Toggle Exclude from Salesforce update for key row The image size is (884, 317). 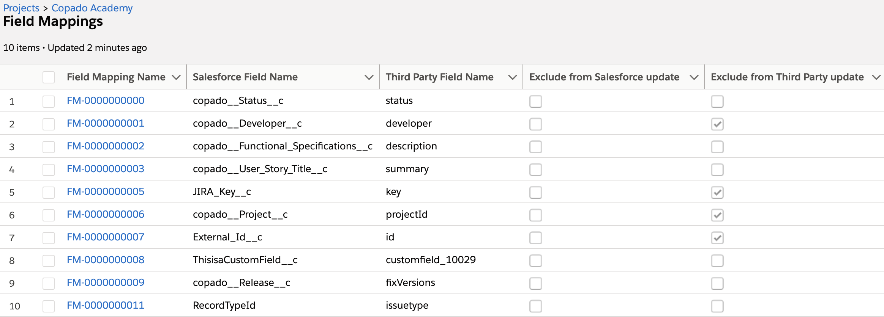click(x=536, y=192)
